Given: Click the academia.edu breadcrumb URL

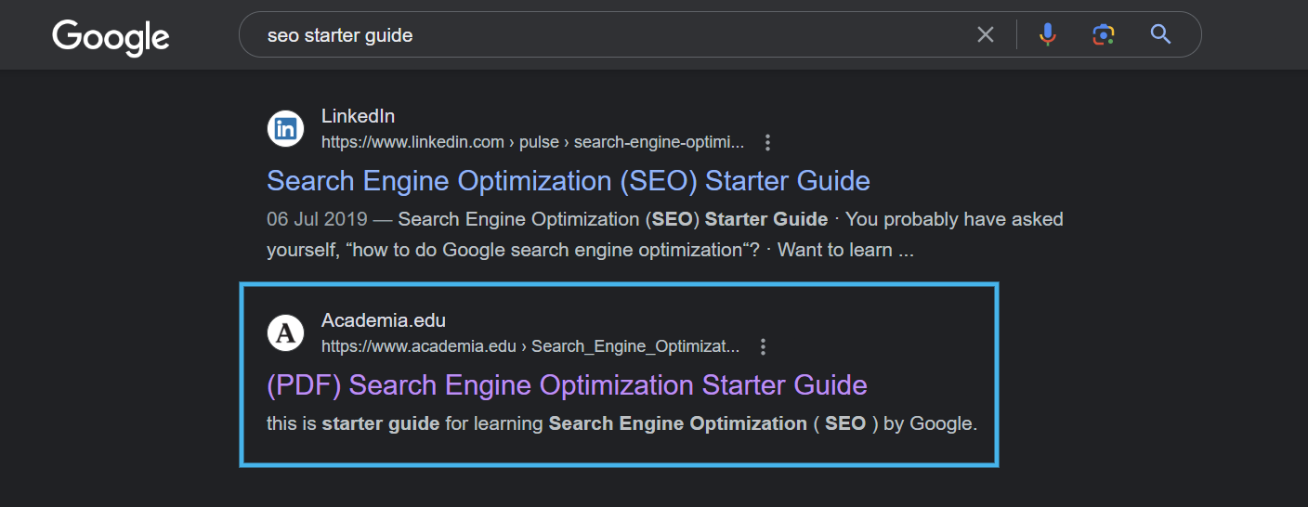Looking at the screenshot, I should point(530,347).
